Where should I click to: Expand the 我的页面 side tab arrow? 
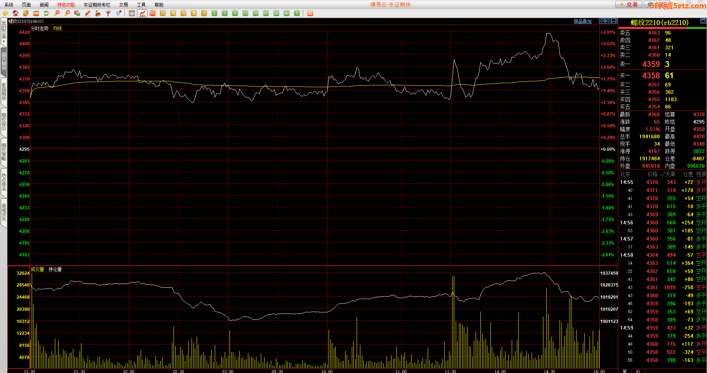4,42
